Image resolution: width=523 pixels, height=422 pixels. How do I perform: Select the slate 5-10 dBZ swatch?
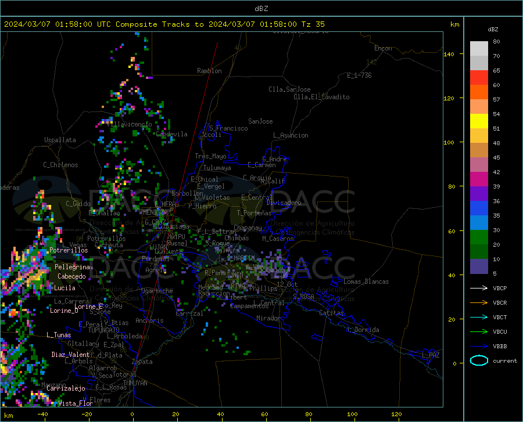(x=479, y=266)
